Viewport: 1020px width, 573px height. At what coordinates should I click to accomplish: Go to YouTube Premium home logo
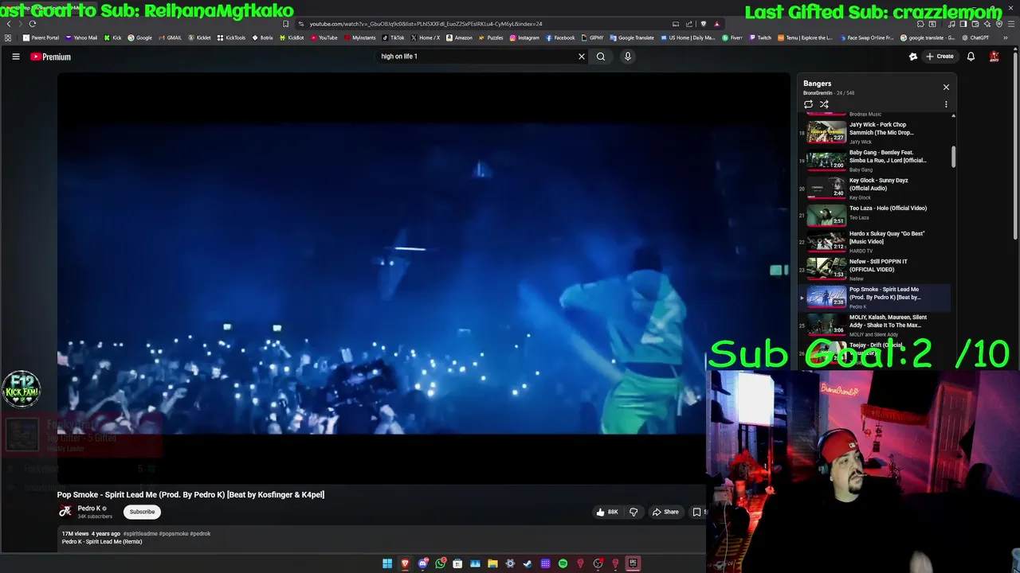click(50, 57)
